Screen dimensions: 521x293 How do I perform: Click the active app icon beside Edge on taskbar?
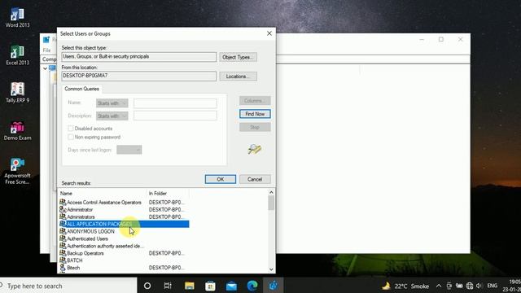[274, 286]
